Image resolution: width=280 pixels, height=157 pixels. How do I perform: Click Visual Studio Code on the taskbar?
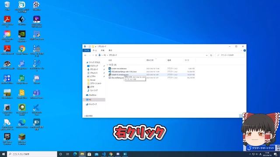(104, 154)
